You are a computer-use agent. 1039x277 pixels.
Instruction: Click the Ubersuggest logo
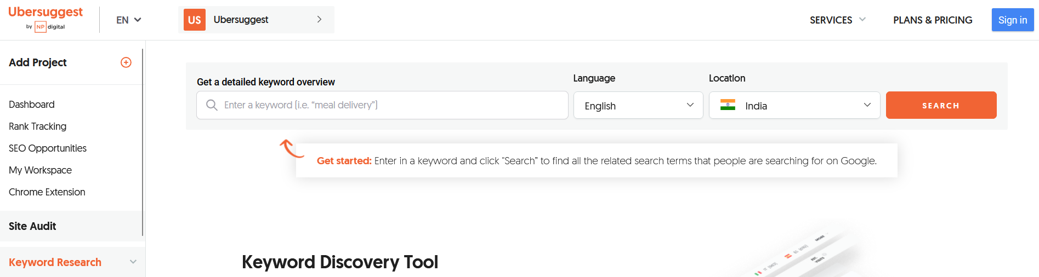pyautogui.click(x=46, y=13)
